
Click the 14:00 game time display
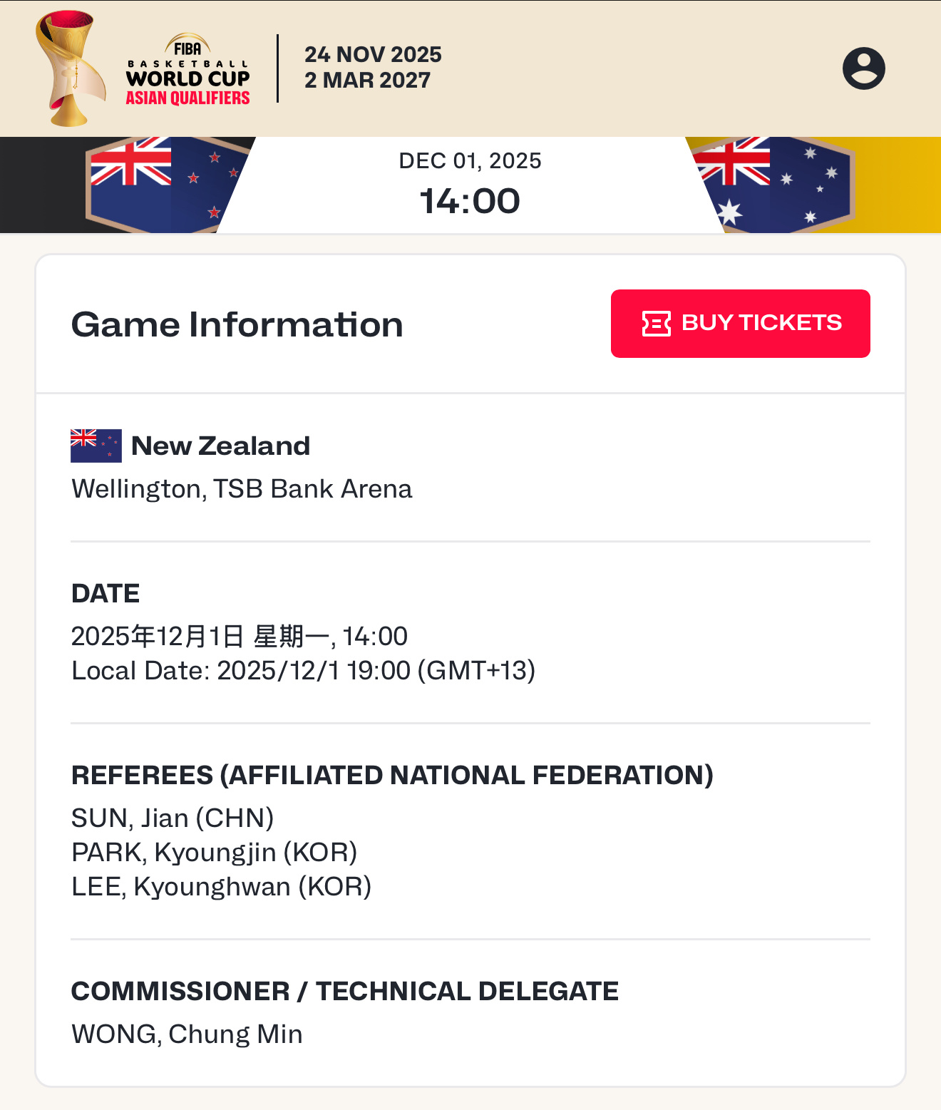pyautogui.click(x=470, y=201)
